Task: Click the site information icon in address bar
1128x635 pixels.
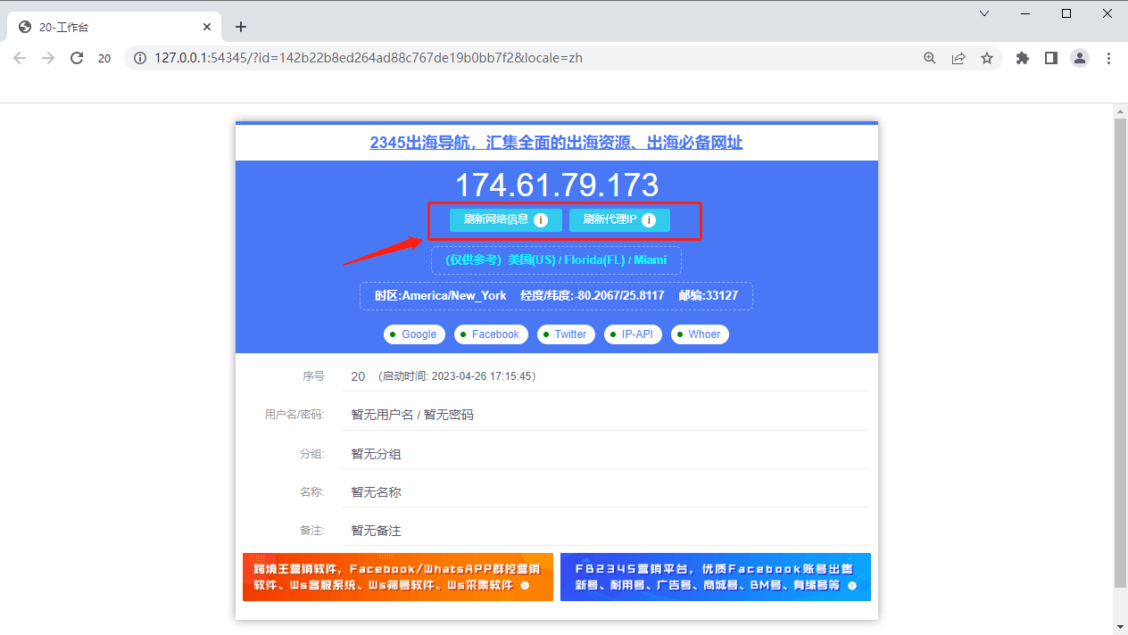Action: (x=140, y=58)
